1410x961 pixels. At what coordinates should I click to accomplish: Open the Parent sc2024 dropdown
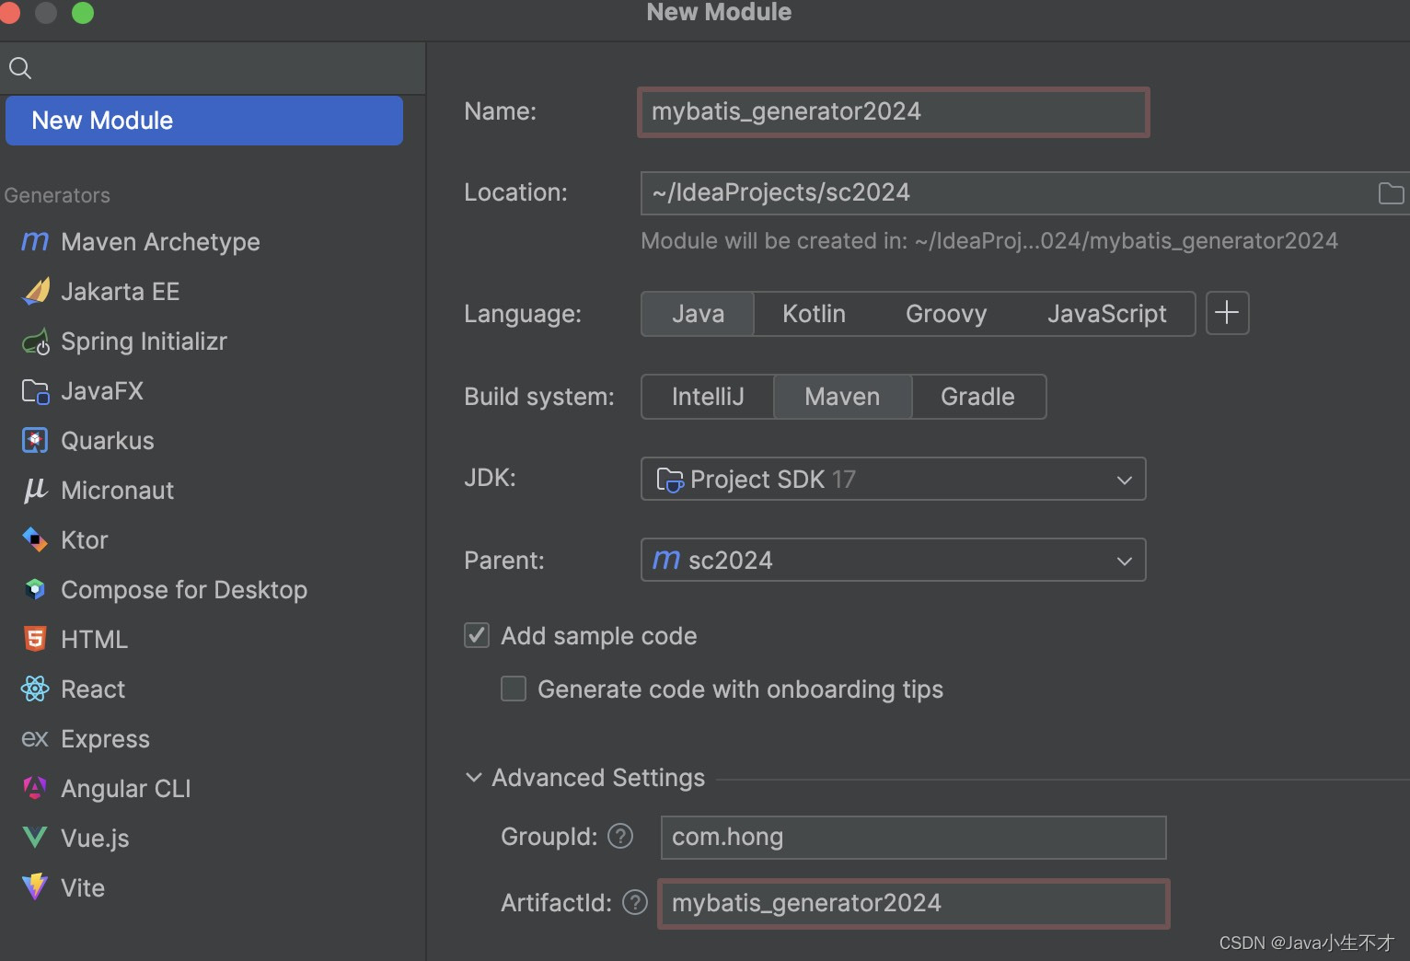[x=893, y=560]
